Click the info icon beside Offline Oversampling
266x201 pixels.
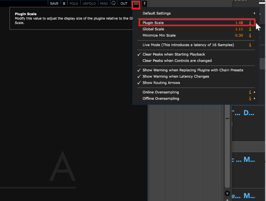pyautogui.click(x=250, y=98)
